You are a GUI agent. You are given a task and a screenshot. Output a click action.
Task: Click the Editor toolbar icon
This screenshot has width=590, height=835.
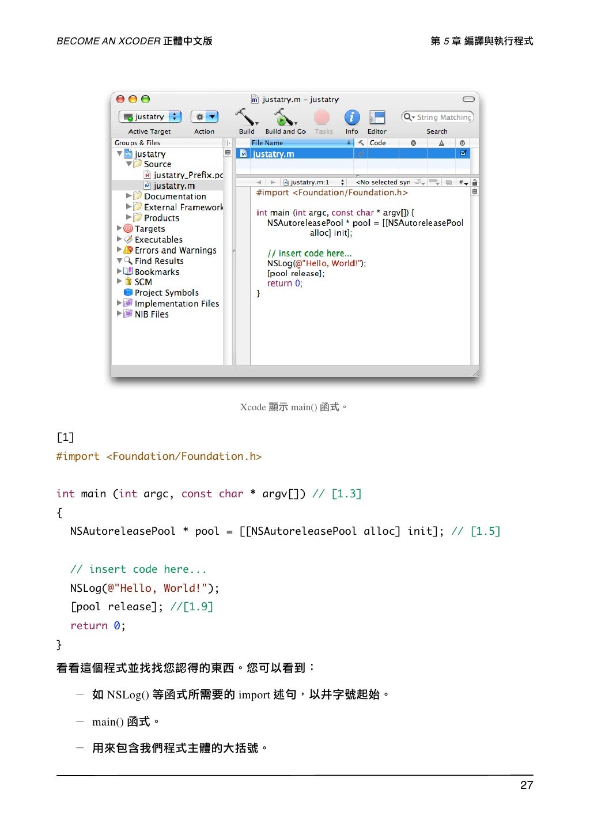click(377, 118)
